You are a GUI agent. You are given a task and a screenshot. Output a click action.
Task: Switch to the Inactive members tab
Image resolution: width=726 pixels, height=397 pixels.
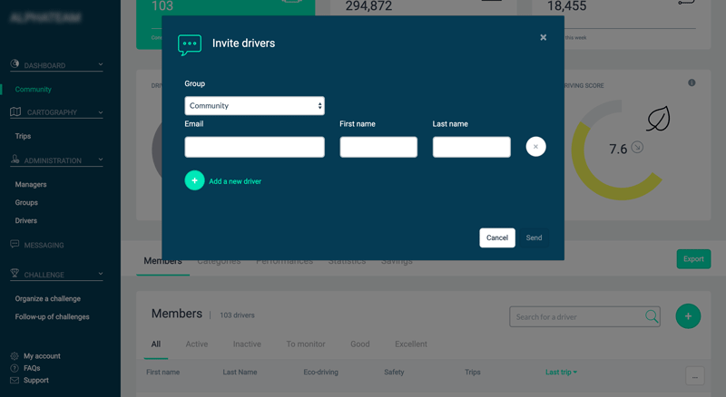[x=247, y=344]
